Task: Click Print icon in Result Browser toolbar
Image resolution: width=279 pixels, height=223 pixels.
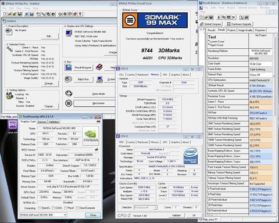Action: (246, 17)
